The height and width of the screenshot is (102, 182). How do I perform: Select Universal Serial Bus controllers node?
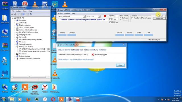30,59
